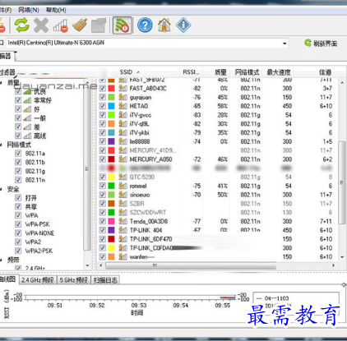
Task: Uncheck the 802.11a network mode filter
Action: point(18,154)
